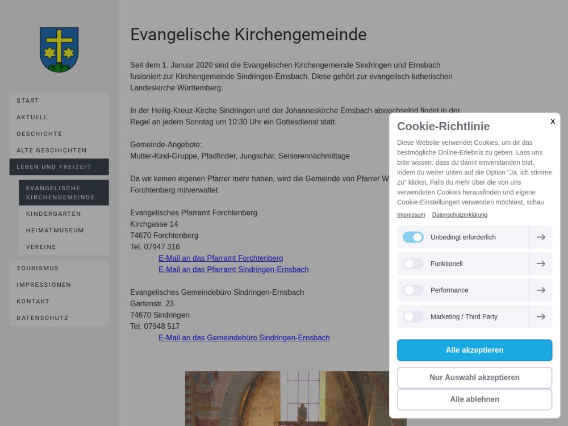
Task: Choose Alle ablehnen button
Action: pyautogui.click(x=474, y=399)
